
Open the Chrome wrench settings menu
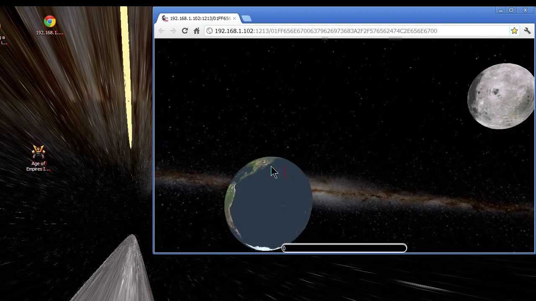coord(527,31)
